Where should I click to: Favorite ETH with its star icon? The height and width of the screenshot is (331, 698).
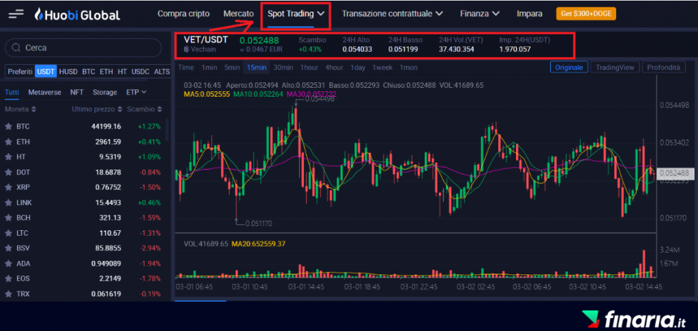click(8, 142)
